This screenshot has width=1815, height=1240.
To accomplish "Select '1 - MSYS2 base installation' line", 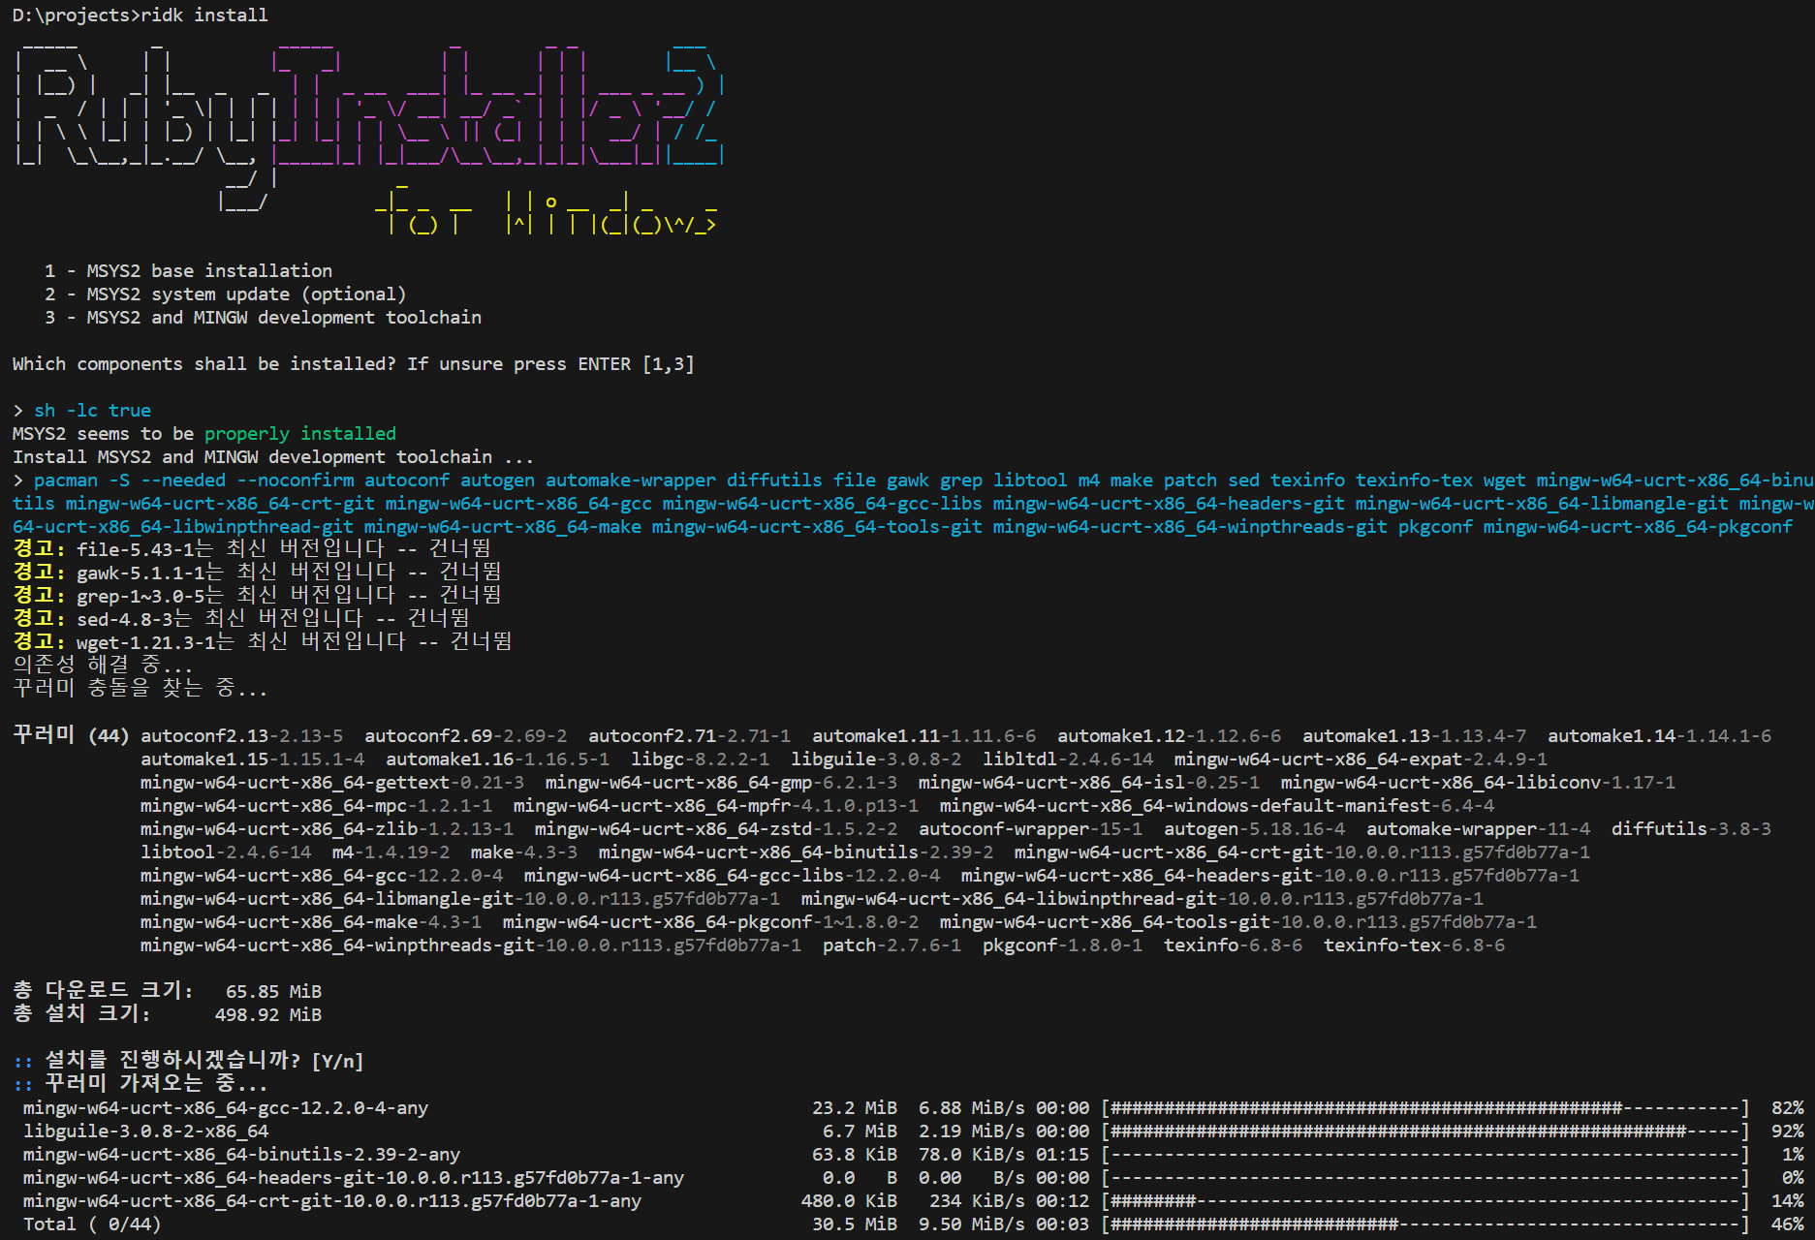I will (x=188, y=270).
